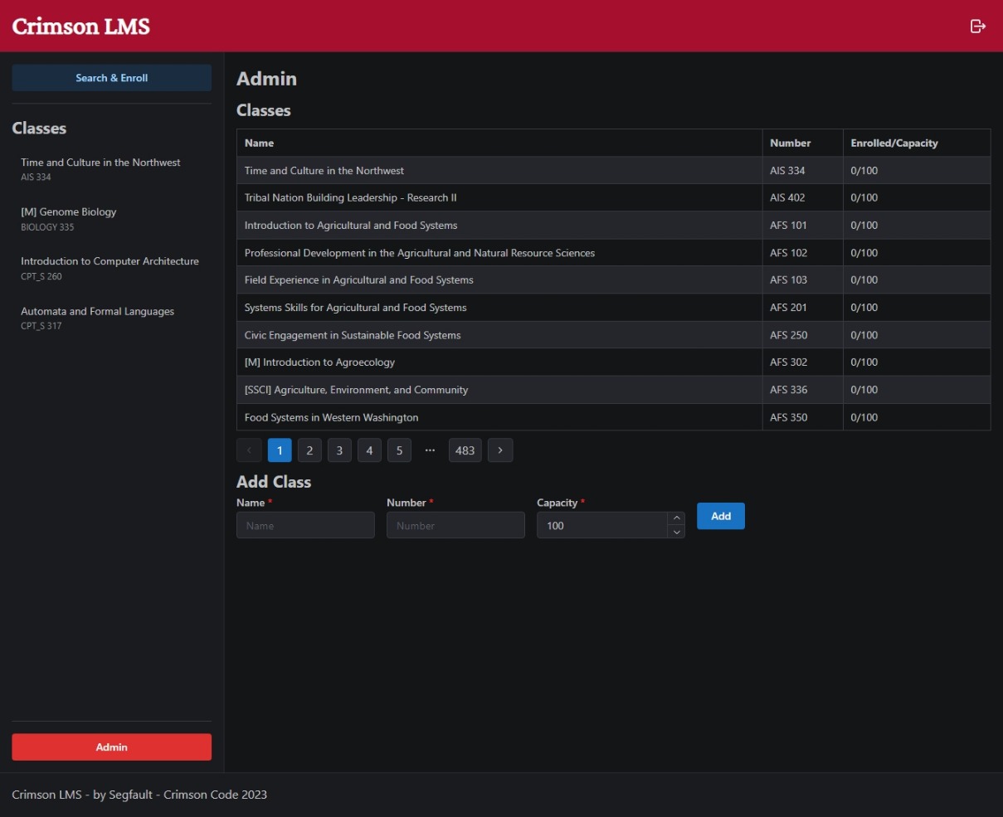Open Automata and Formal Languages sidebar class
The height and width of the screenshot is (817, 1003).
112,318
